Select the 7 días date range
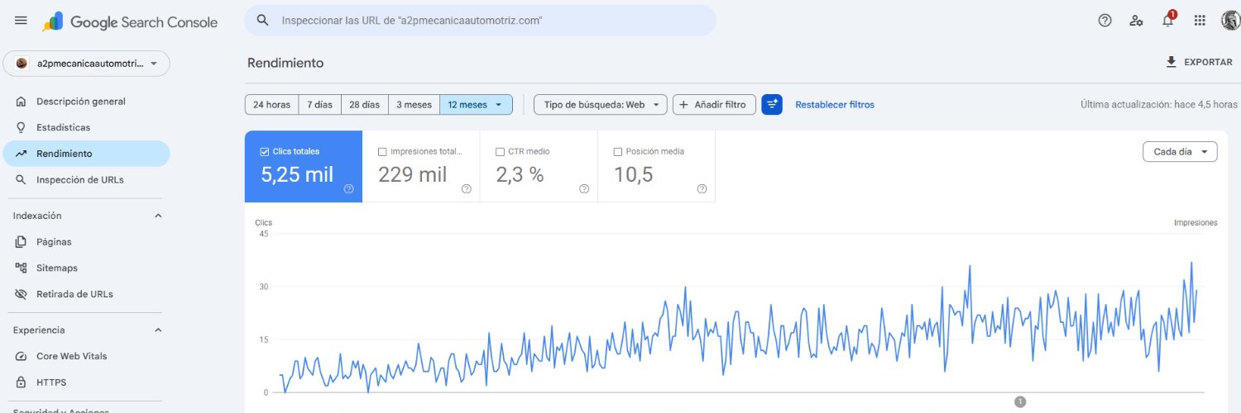The width and height of the screenshot is (1241, 413). (x=319, y=105)
